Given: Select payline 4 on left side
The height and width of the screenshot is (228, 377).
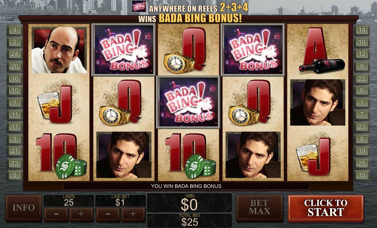Looking at the screenshot, I should point(15,30).
